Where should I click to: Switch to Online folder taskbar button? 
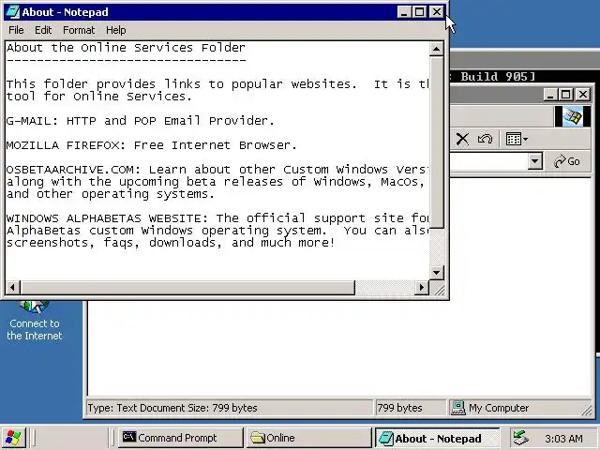308,438
